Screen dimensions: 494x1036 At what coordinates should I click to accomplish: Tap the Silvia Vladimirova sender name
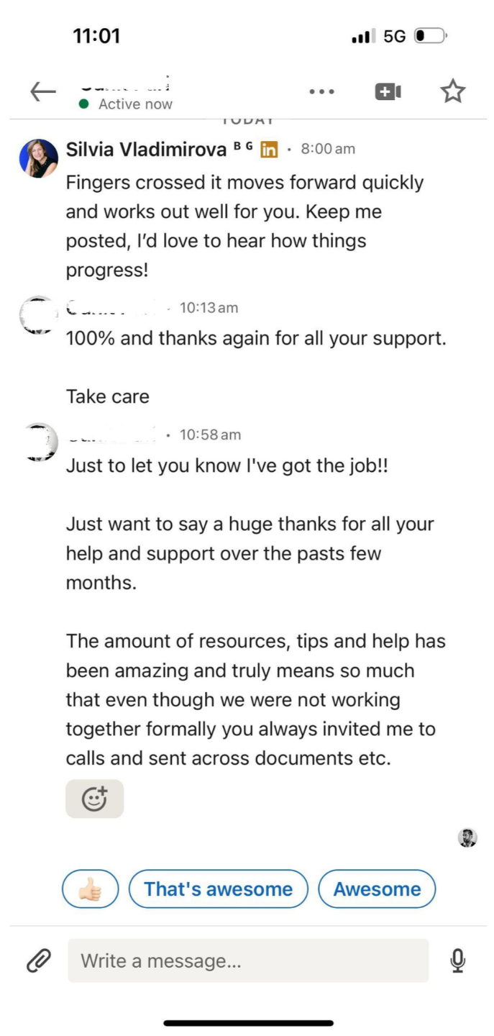pos(146,149)
